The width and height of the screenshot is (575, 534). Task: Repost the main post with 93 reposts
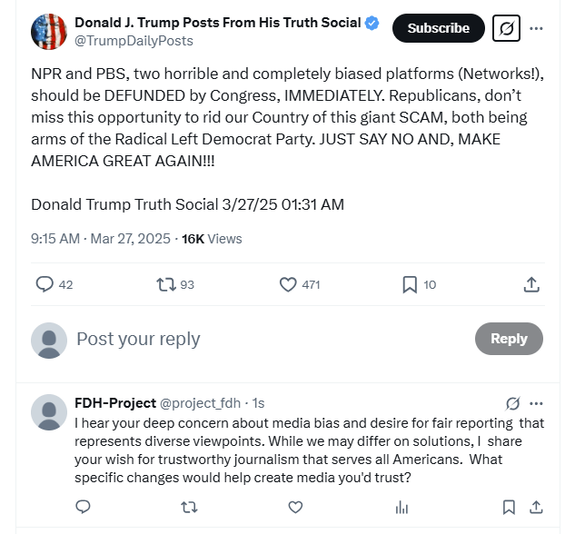click(165, 284)
